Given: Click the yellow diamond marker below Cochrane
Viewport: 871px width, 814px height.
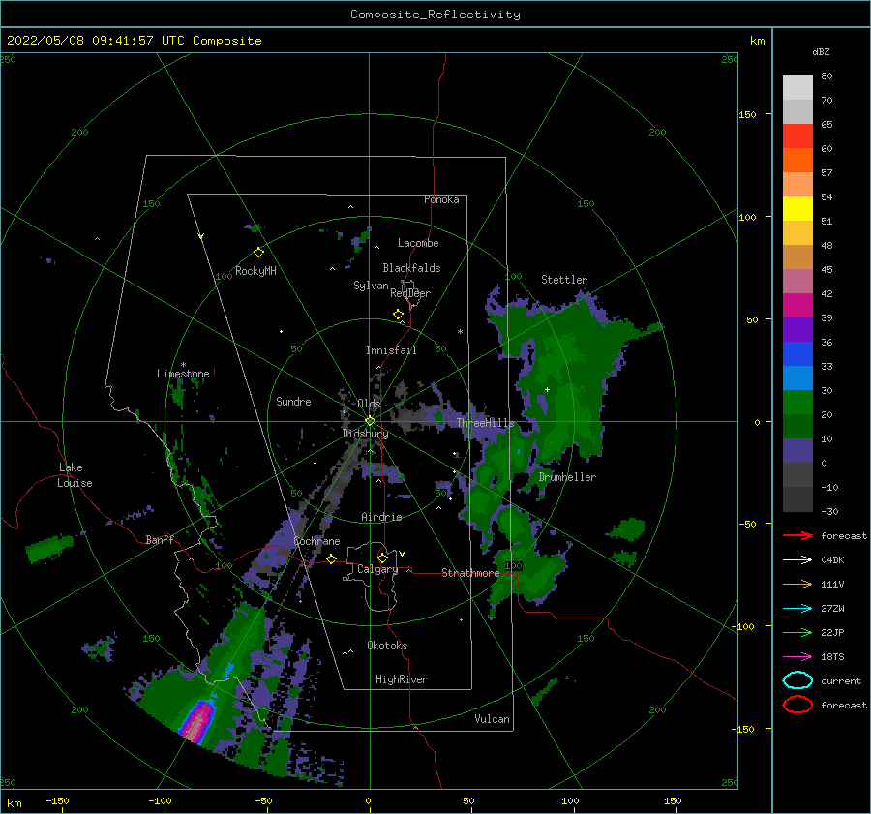Looking at the screenshot, I should click(x=332, y=558).
